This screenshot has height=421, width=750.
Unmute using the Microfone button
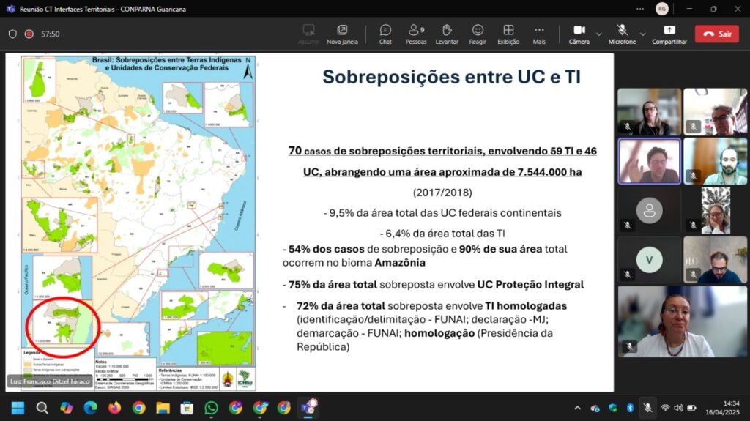pyautogui.click(x=622, y=34)
